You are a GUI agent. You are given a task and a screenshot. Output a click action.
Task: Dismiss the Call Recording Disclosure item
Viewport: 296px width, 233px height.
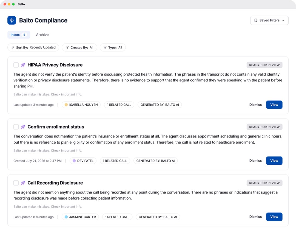coord(255,217)
